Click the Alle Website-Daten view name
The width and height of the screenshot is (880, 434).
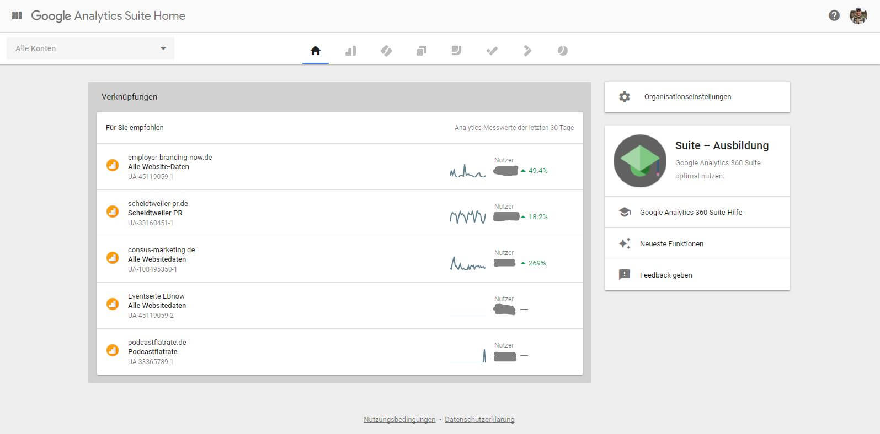coord(158,167)
